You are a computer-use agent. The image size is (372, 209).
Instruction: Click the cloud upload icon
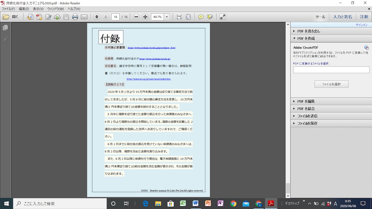(x=57, y=17)
